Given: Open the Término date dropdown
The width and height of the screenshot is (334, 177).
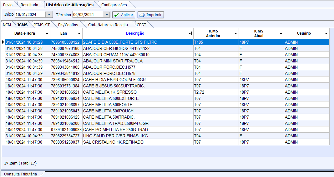Looking at the screenshot, I should (106, 15).
